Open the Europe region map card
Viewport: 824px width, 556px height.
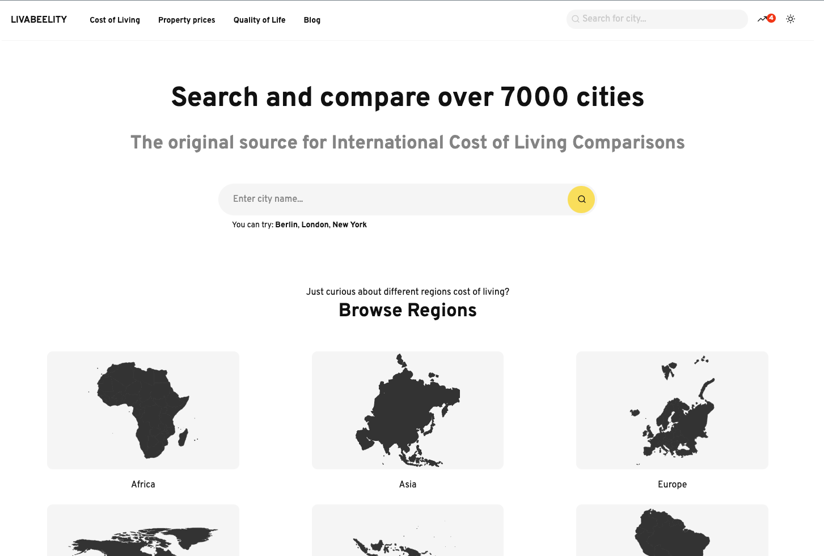tap(672, 410)
